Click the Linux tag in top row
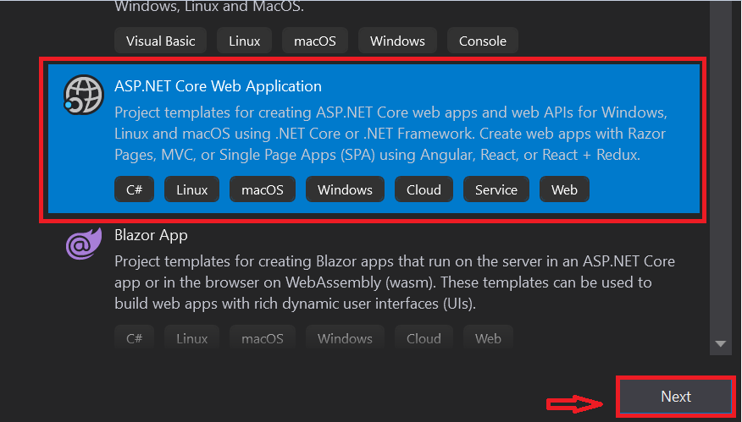 244,41
